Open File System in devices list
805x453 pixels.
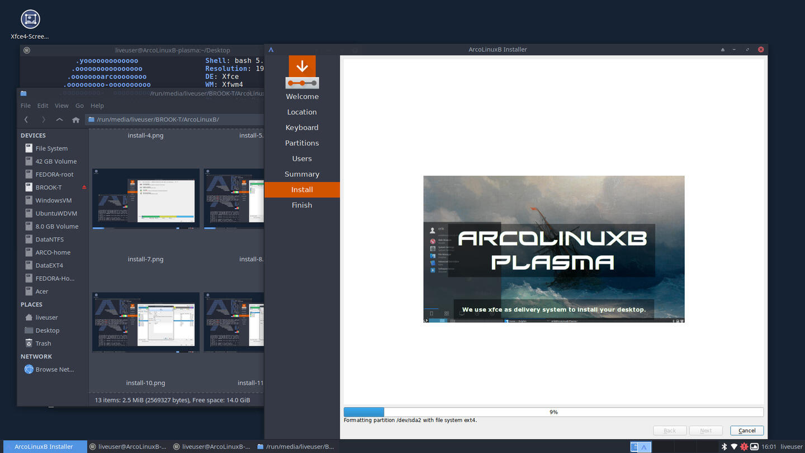pyautogui.click(x=53, y=148)
